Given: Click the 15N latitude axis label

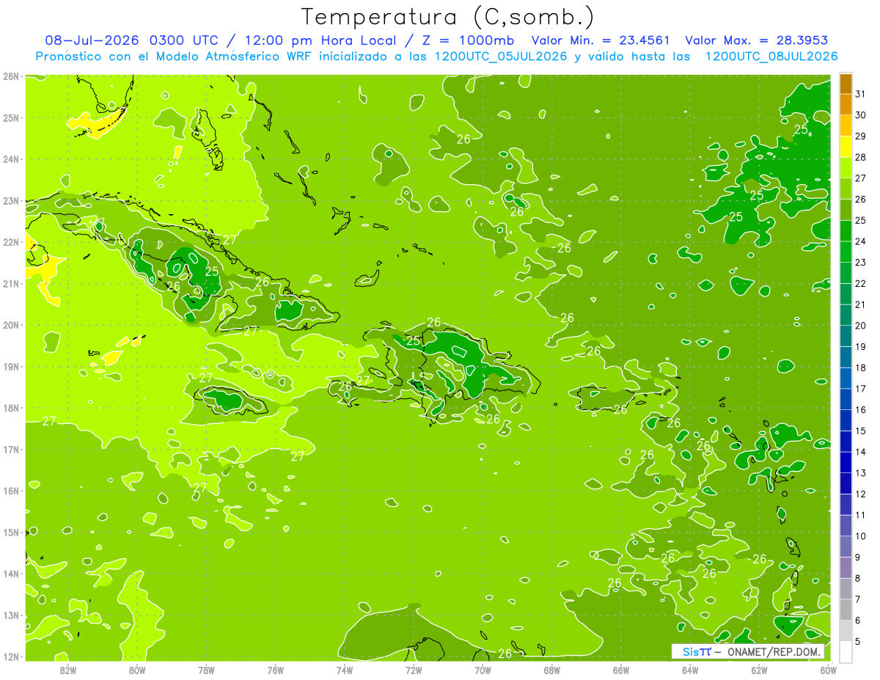Looking at the screenshot, I should tap(11, 532).
